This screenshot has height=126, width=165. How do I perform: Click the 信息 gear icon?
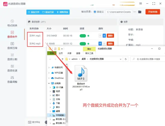tap(121, 22)
